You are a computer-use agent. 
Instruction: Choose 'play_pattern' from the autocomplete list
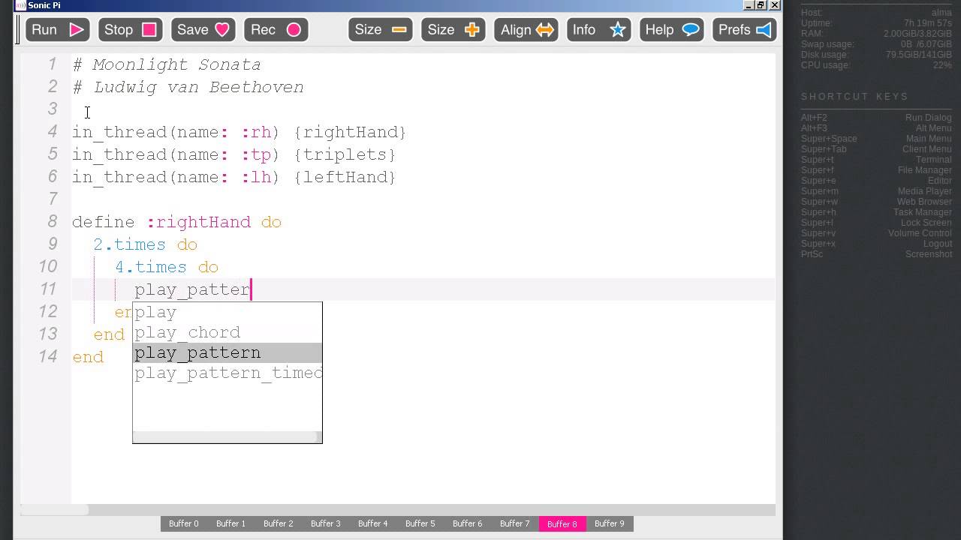[x=227, y=353]
